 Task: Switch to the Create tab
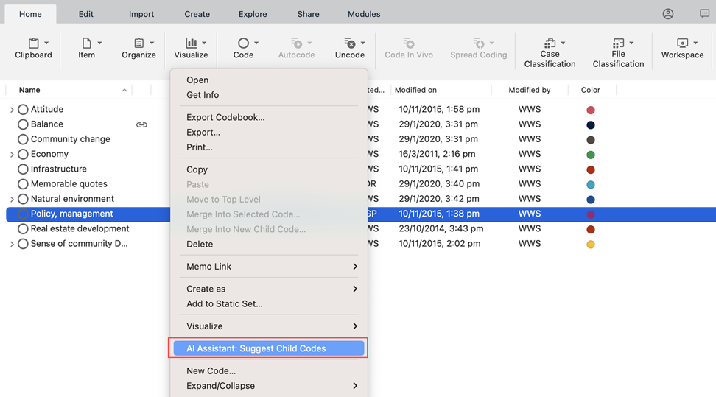[197, 14]
